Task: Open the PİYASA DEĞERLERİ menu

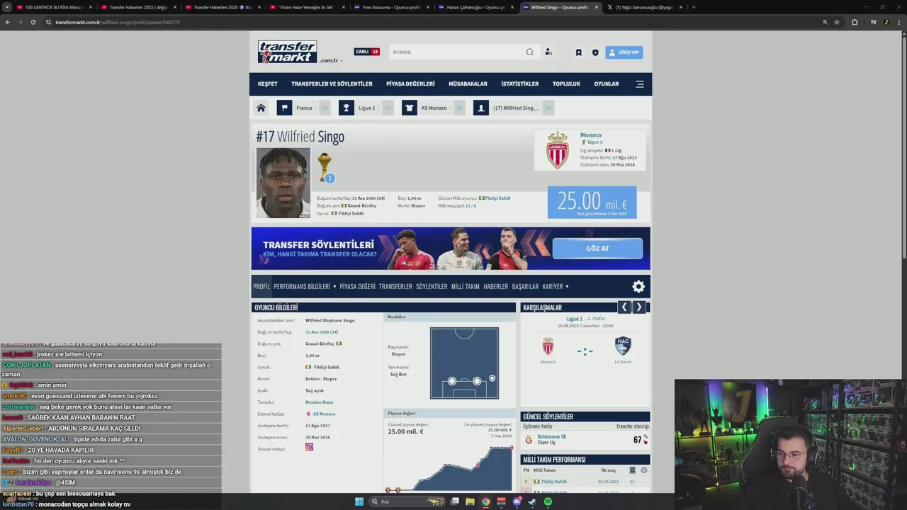Action: tap(410, 84)
